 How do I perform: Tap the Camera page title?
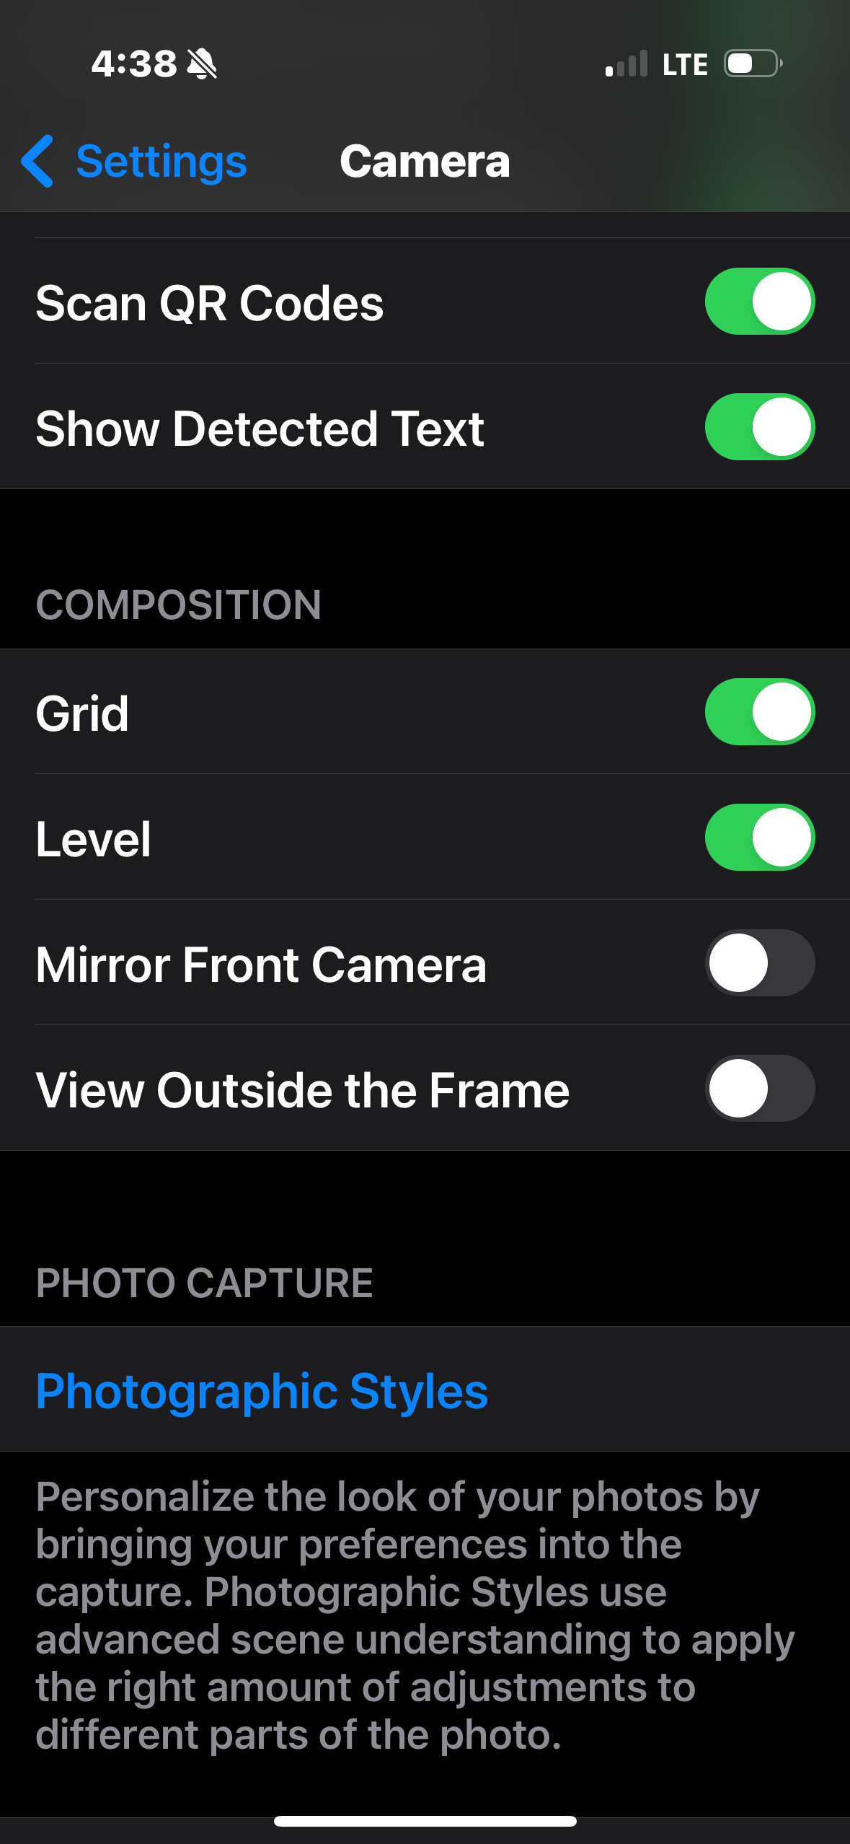click(x=425, y=161)
